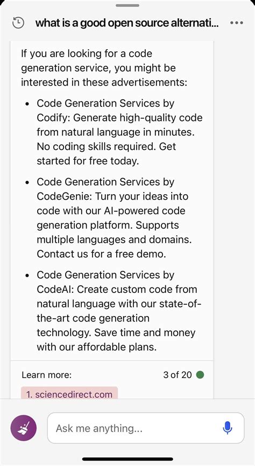Start a new topic with the broom button
255x466 pixels.
coord(24,428)
